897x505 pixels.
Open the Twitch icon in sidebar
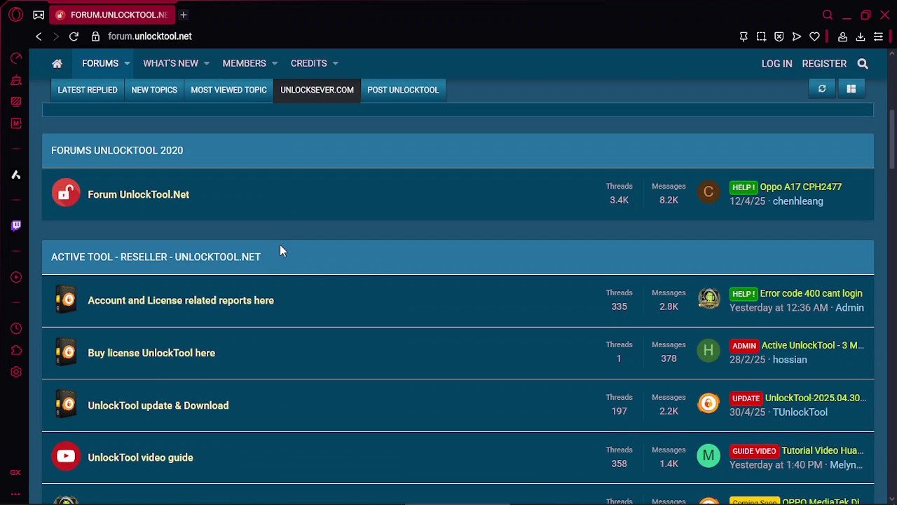coord(15,225)
